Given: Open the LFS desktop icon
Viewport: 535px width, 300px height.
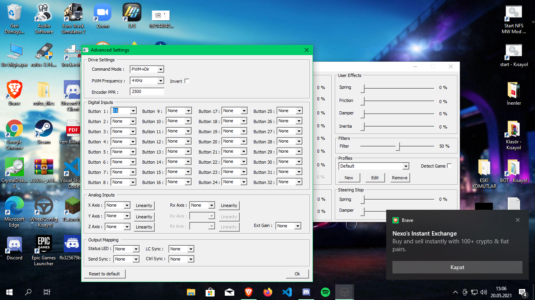Looking at the screenshot, I should click(x=132, y=16).
